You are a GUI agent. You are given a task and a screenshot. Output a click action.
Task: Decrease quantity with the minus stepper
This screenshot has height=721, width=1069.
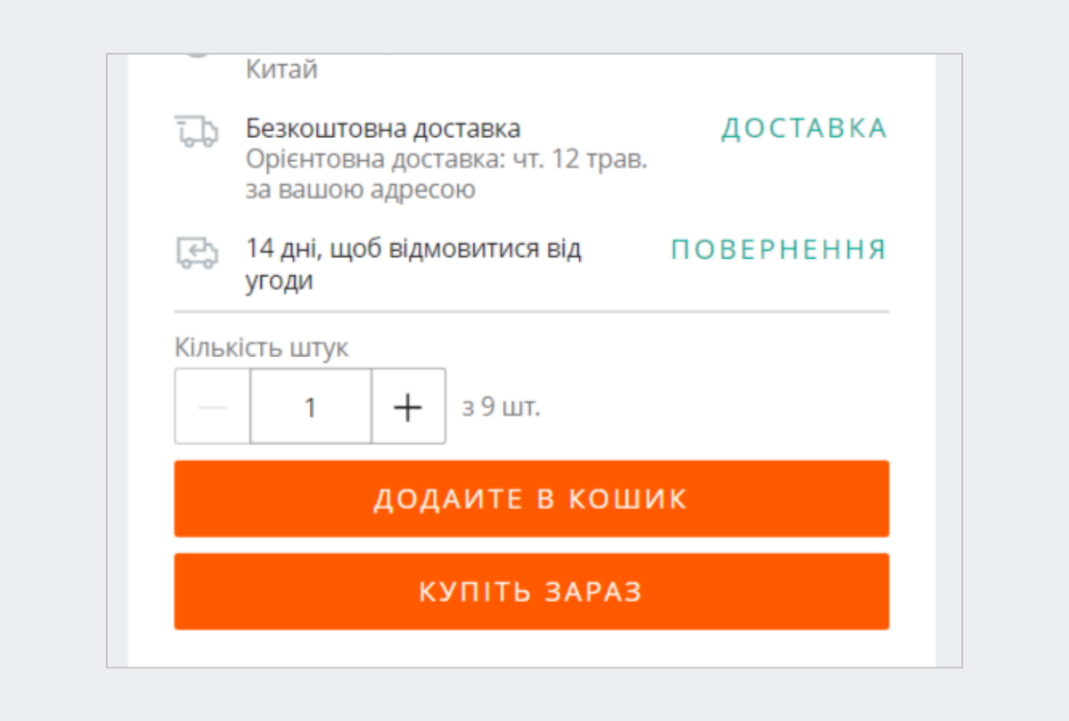(x=211, y=406)
